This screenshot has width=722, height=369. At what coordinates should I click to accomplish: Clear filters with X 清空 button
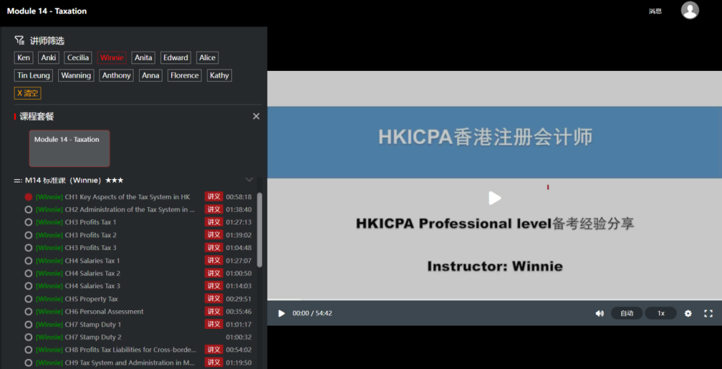click(x=27, y=94)
